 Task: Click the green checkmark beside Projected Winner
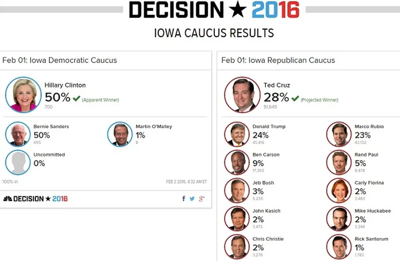pyautogui.click(x=295, y=98)
